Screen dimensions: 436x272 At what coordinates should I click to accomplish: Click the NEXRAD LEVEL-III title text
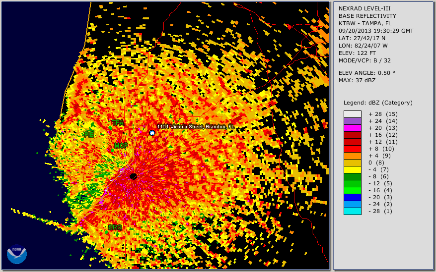[x=364, y=8]
